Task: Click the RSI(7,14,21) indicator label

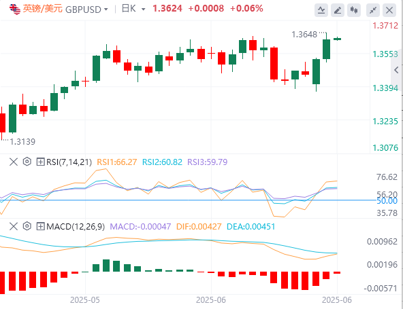Action: [x=69, y=162]
